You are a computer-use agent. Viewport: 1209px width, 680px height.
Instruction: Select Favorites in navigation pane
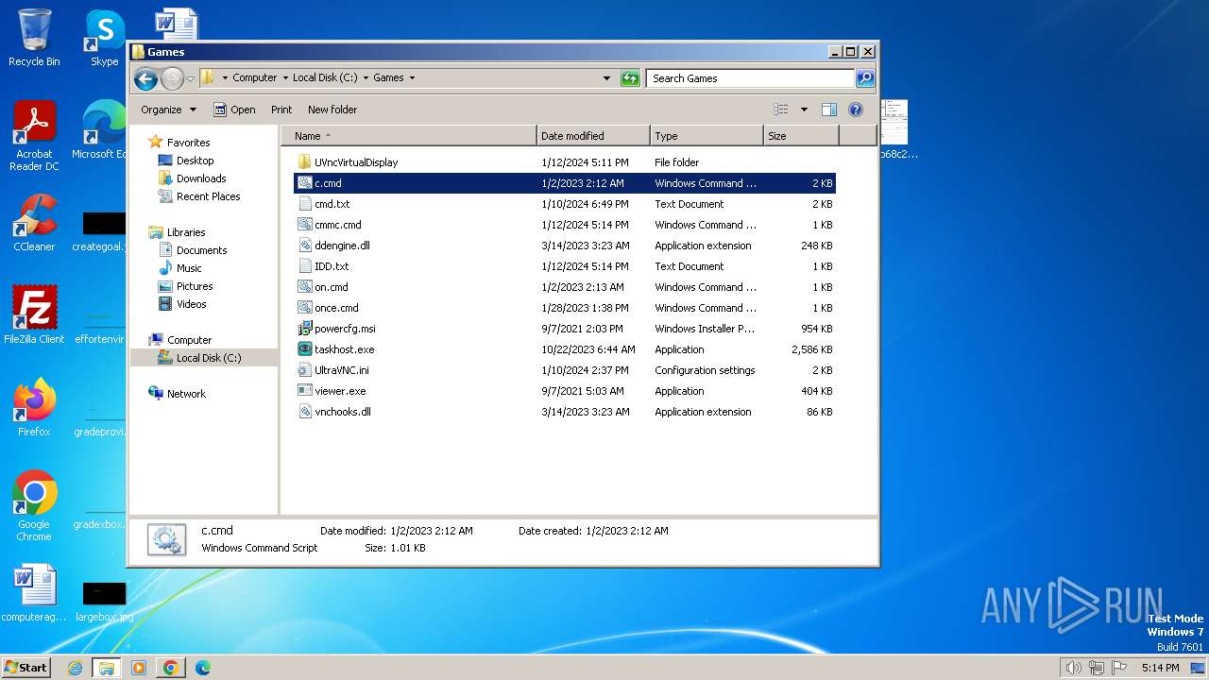click(x=188, y=143)
